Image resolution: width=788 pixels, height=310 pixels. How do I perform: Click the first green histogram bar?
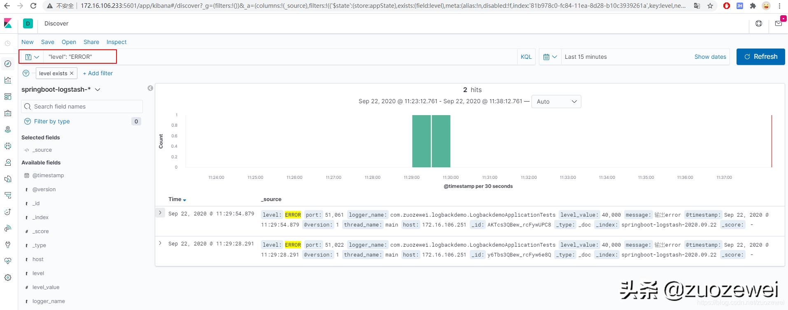coord(421,141)
